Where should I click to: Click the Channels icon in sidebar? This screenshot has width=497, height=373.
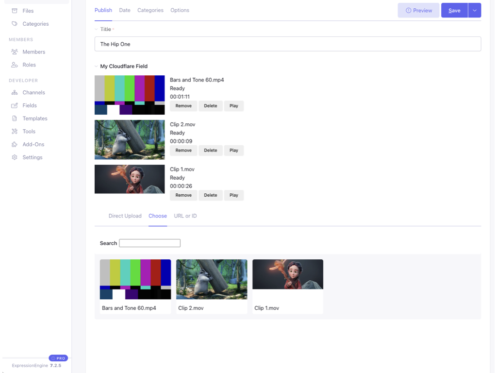point(15,93)
